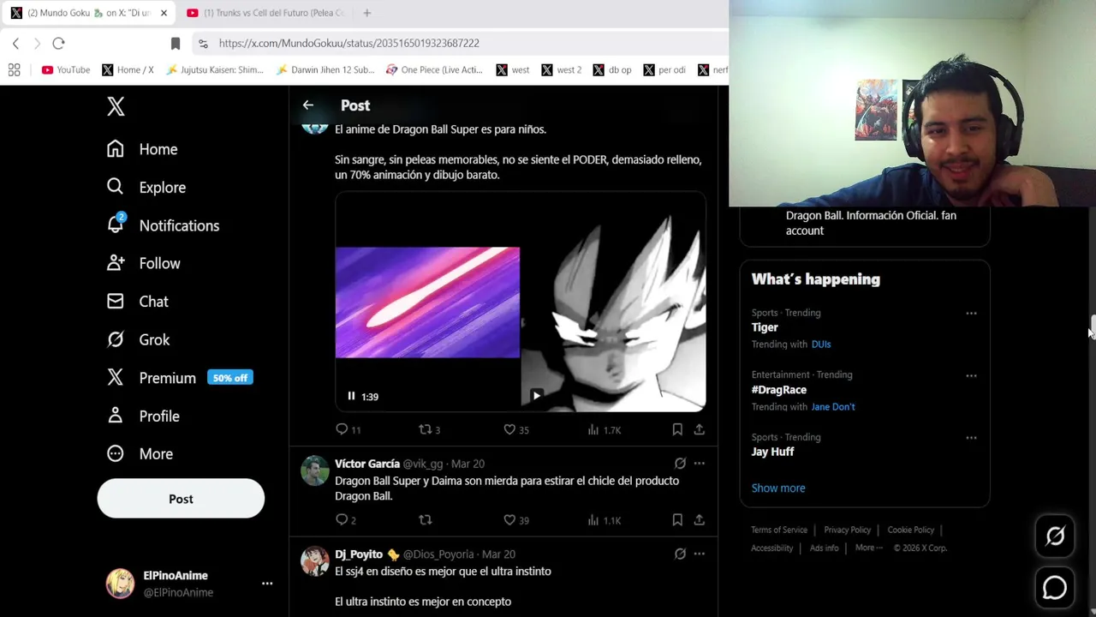Image resolution: width=1096 pixels, height=617 pixels.
Task: Share the post with 35 likes
Action: coord(699,429)
